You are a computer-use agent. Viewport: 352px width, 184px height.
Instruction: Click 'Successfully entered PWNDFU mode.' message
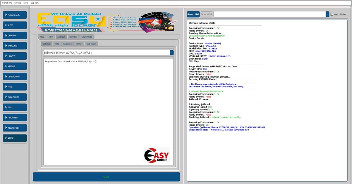(206, 92)
